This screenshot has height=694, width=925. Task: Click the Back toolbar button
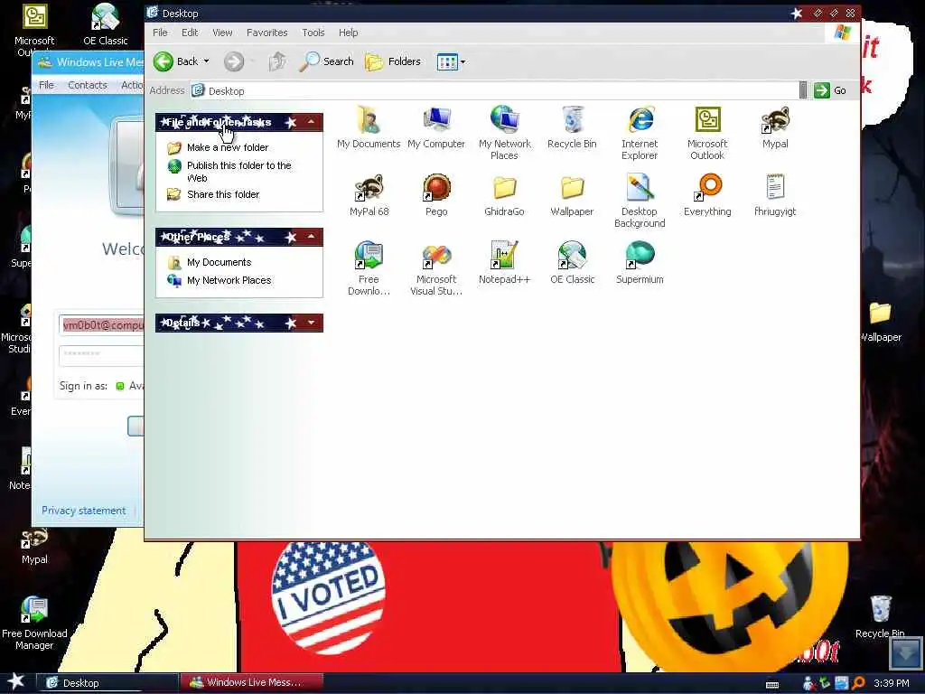[176, 61]
